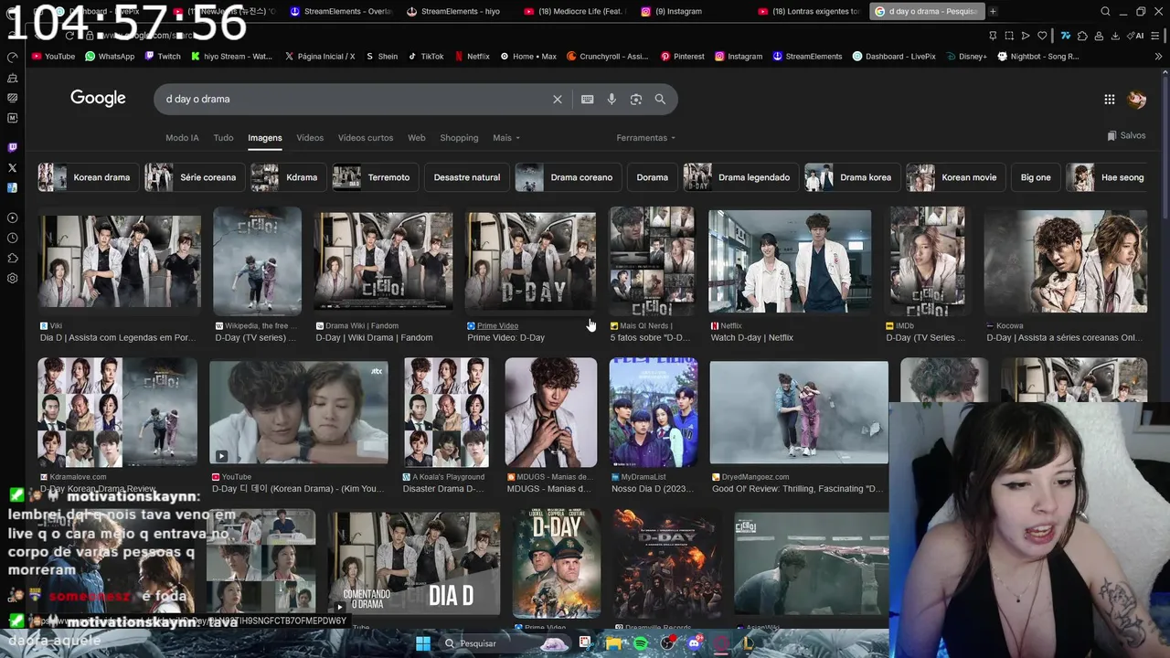Open browser settings gear in sidebar
This screenshot has height=658, width=1170.
(x=12, y=278)
